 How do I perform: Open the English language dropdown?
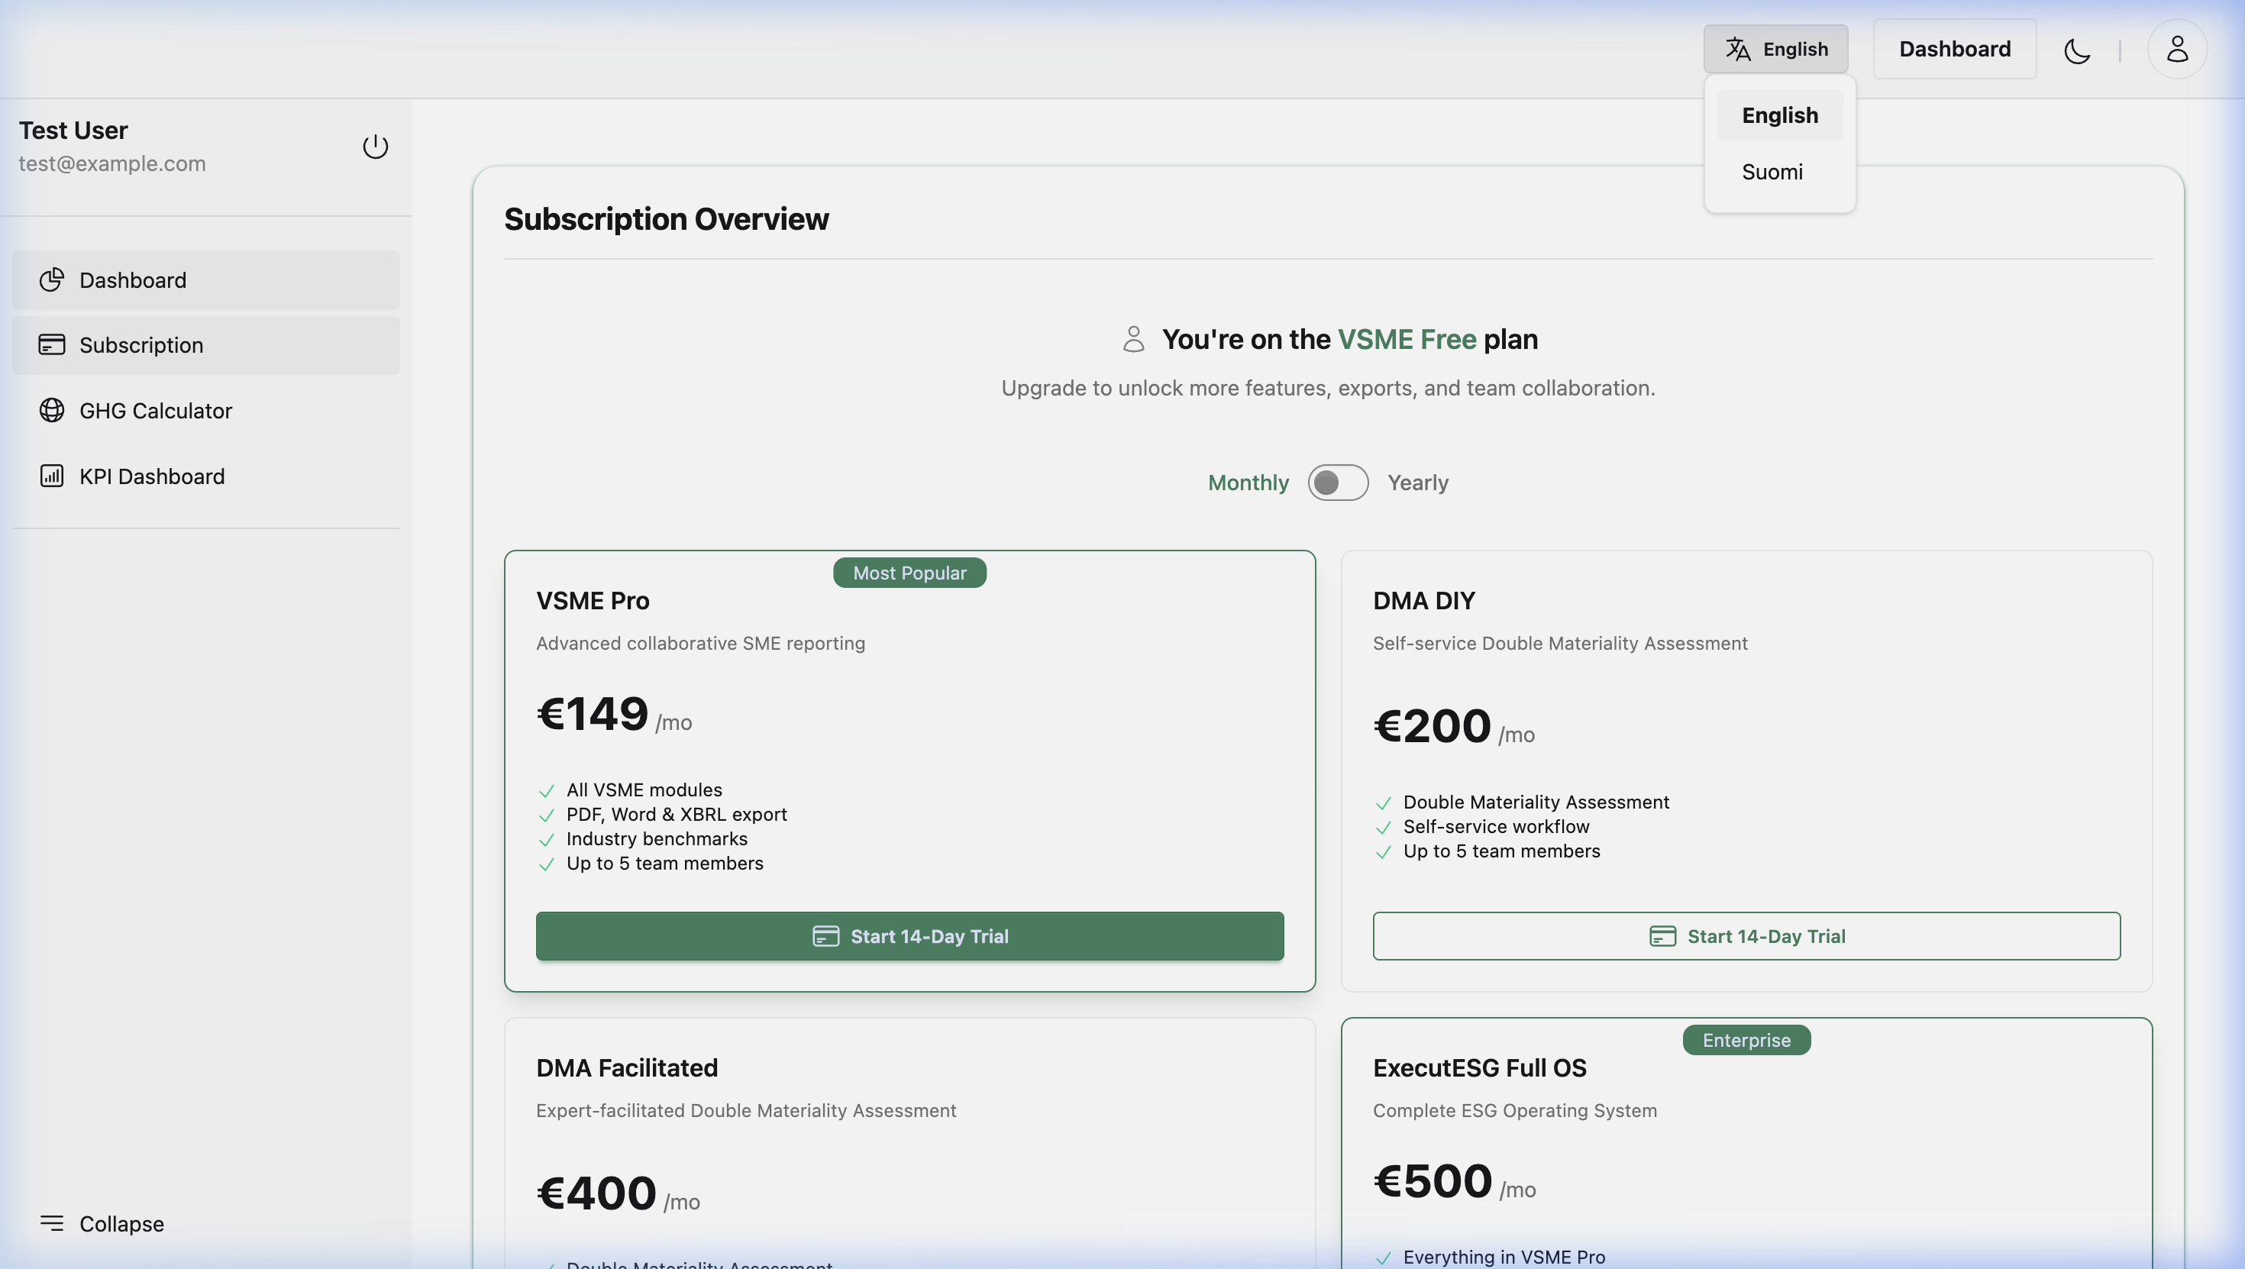coord(1775,49)
